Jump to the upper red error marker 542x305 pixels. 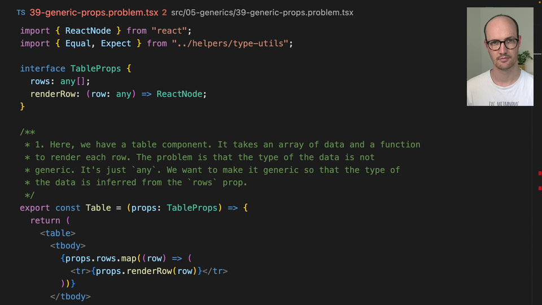(540, 175)
